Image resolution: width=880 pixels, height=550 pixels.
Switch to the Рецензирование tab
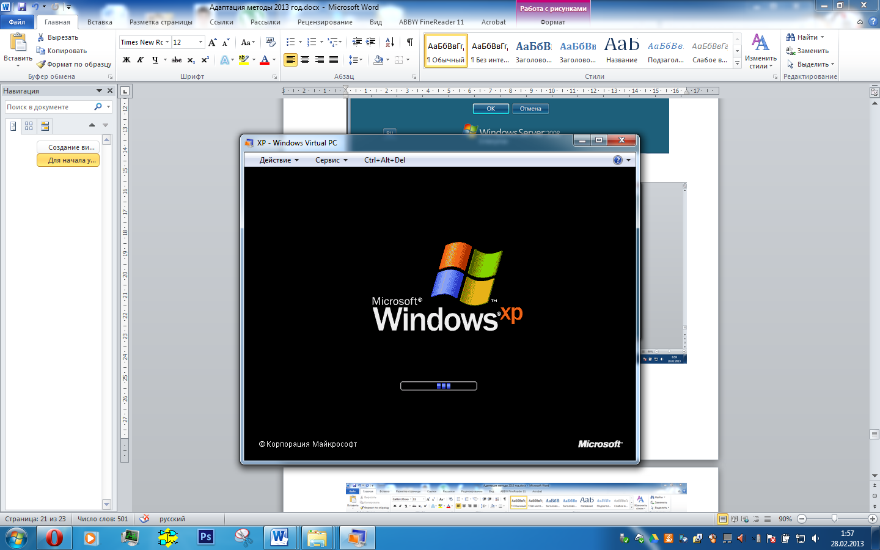point(325,22)
